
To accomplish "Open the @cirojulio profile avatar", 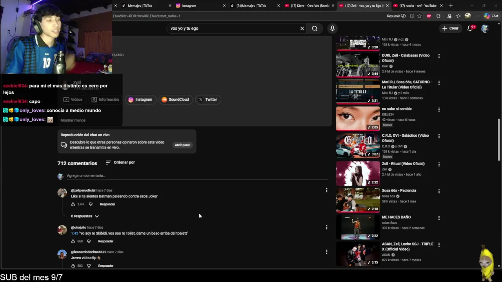I will tap(62, 230).
